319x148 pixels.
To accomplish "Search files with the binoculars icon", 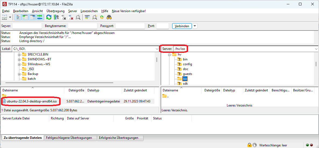I will pos(109,17).
